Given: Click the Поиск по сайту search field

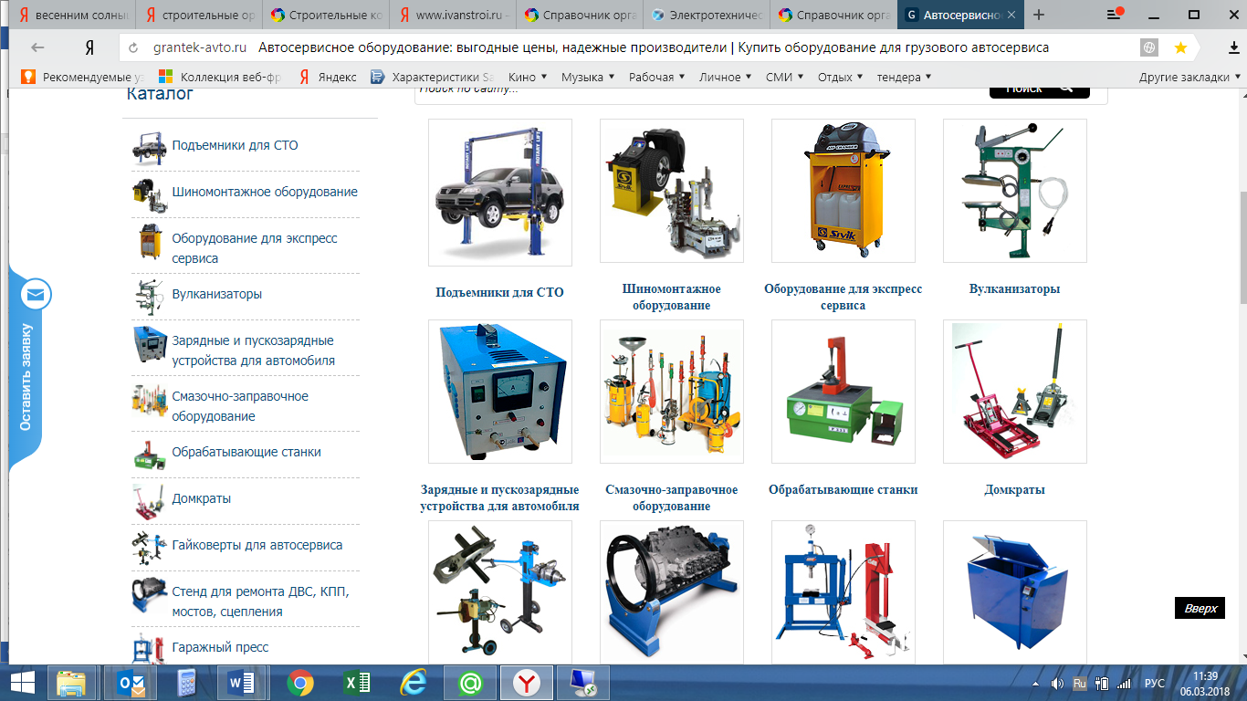Looking at the screenshot, I should (698, 89).
